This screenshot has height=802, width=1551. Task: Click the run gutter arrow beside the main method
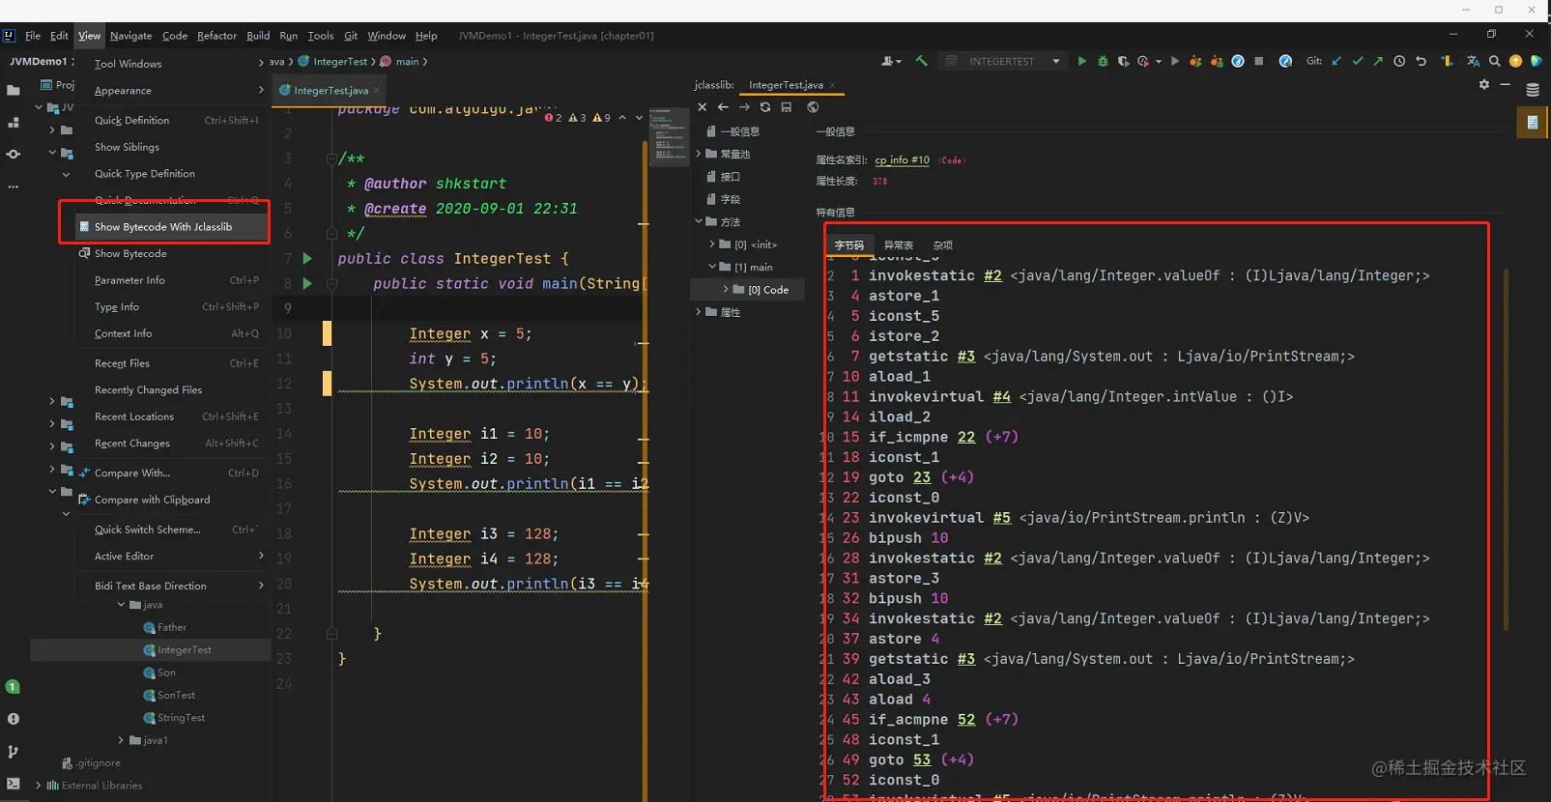tap(307, 284)
